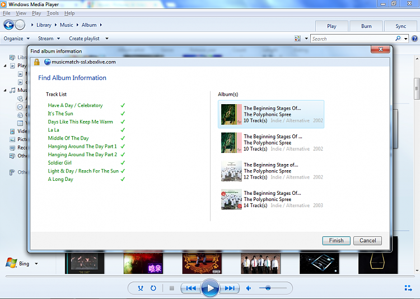Switch to the Burn tab

[366, 26]
